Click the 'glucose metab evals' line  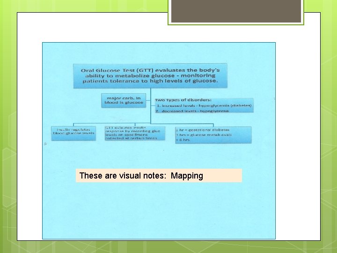point(204,135)
